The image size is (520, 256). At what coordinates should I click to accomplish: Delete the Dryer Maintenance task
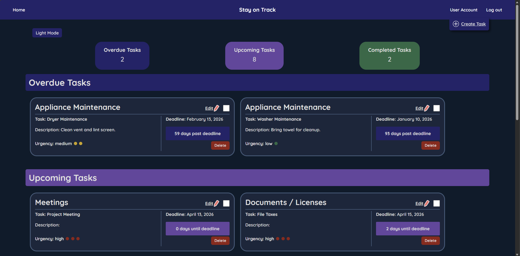(x=220, y=145)
